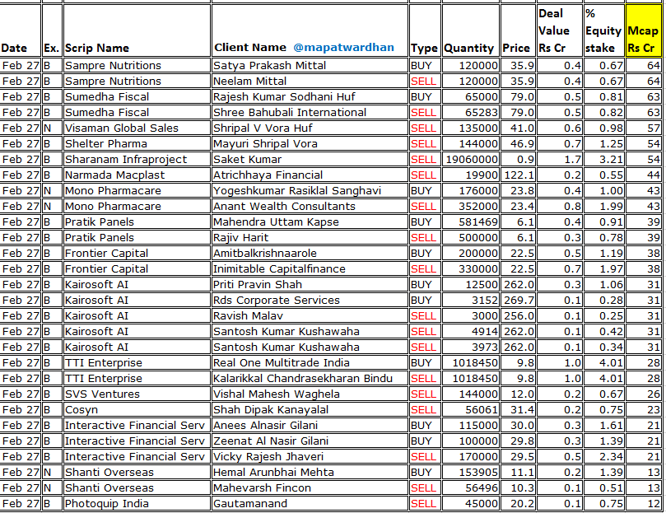The width and height of the screenshot is (666, 513).
Task: Select client Gautamanand
Action: pyautogui.click(x=249, y=504)
